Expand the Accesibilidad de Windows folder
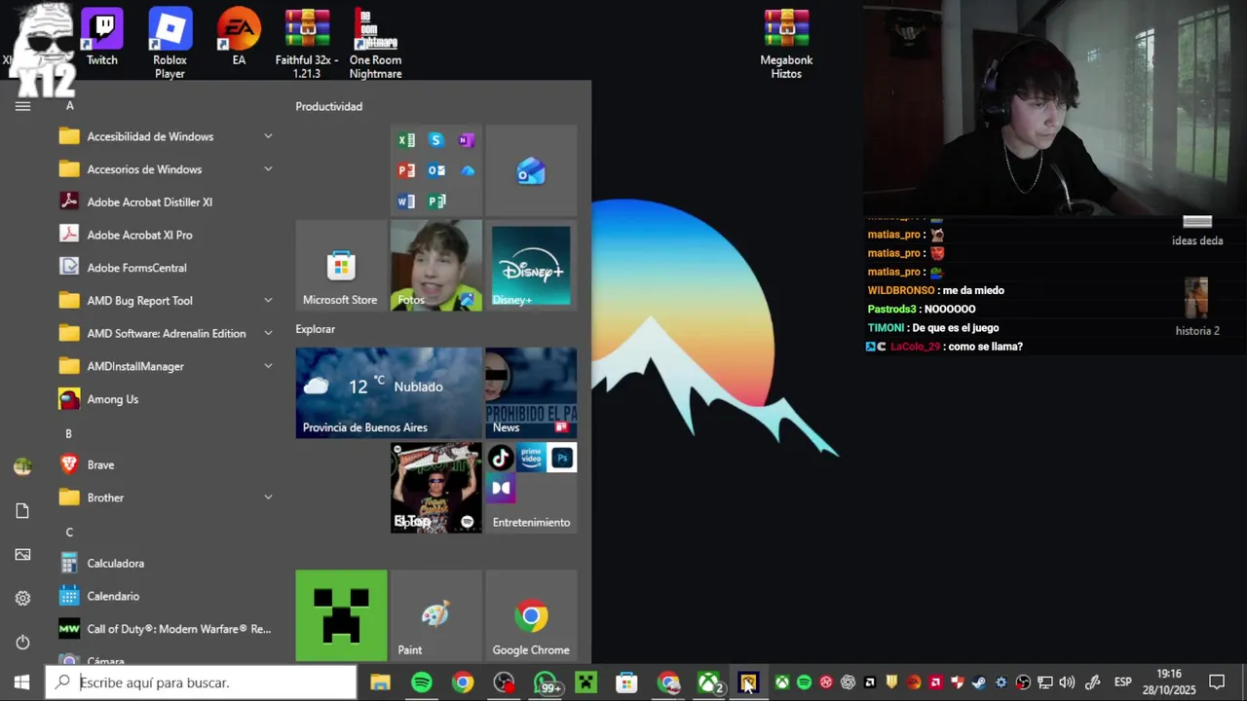The image size is (1247, 701). click(166, 136)
